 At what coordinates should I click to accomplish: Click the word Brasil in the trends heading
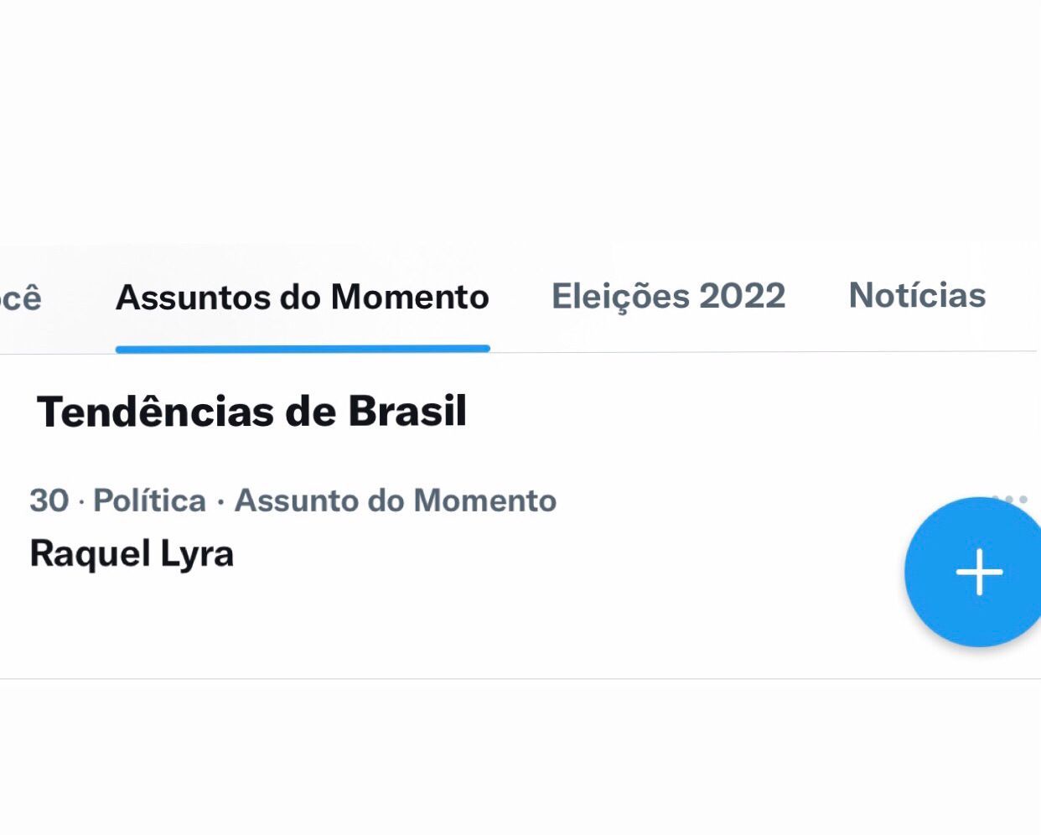407,412
